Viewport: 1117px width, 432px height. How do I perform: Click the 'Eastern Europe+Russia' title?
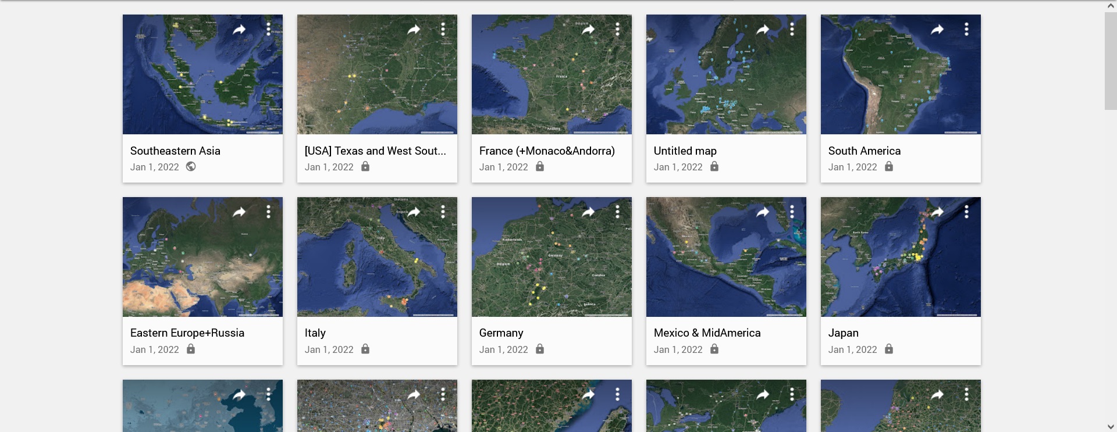pyautogui.click(x=187, y=333)
